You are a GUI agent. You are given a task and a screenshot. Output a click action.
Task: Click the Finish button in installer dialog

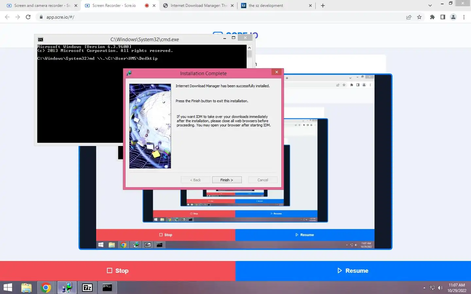pos(227,180)
